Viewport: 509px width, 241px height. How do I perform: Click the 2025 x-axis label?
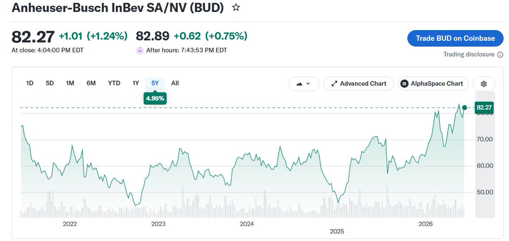(x=337, y=231)
